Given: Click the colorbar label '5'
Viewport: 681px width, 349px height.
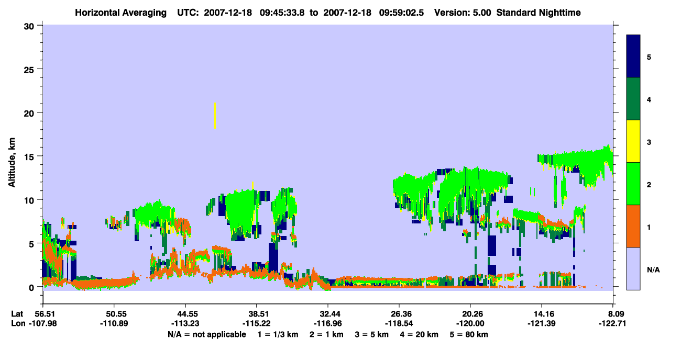Looking at the screenshot, I should pos(649,57).
